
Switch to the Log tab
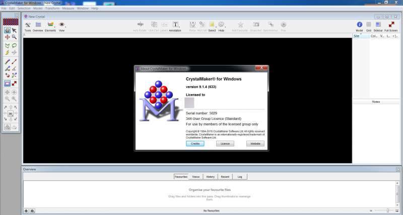coord(240,177)
